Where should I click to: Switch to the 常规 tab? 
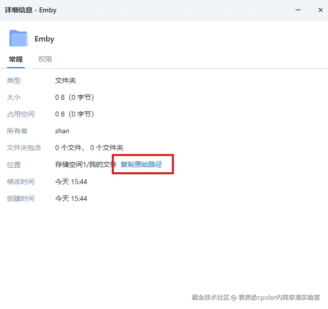(16, 59)
